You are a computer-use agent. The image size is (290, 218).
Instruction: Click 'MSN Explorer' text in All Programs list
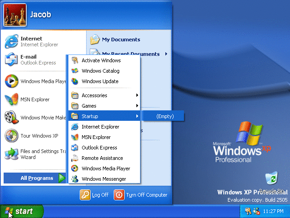click(x=96, y=137)
